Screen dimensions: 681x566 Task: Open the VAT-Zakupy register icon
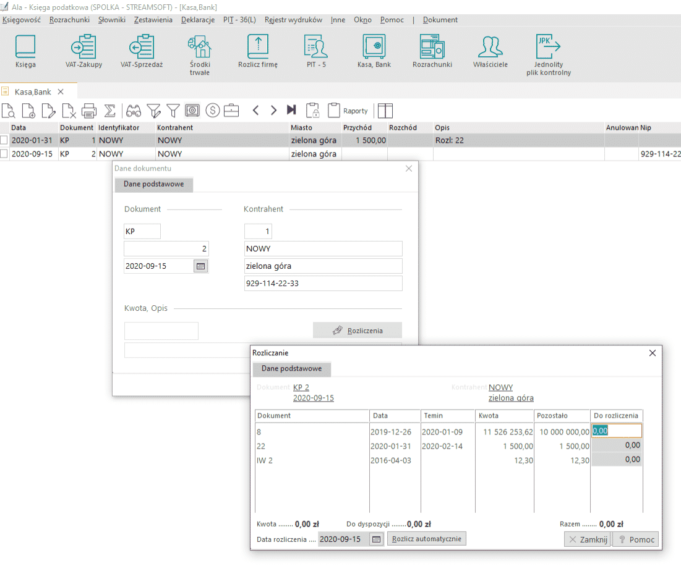click(84, 51)
